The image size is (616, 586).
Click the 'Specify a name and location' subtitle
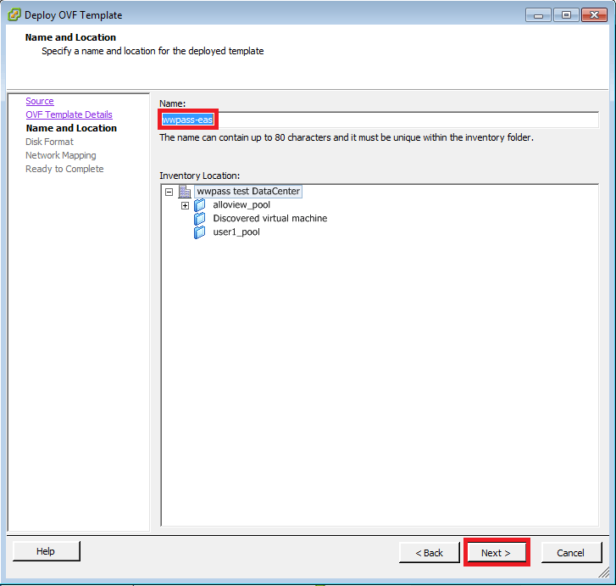click(153, 51)
